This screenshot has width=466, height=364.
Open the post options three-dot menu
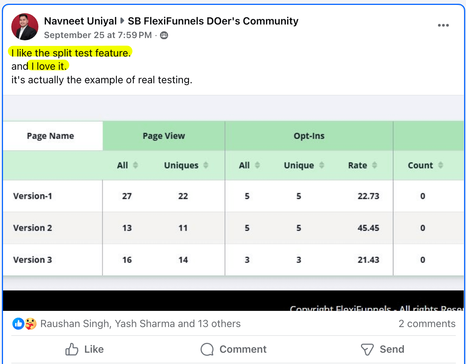coord(443,25)
